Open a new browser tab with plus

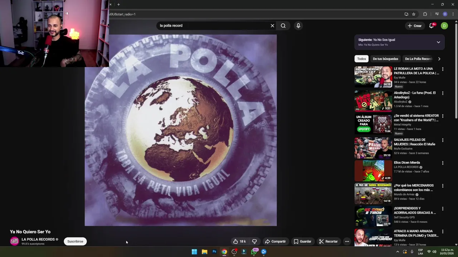(118, 5)
